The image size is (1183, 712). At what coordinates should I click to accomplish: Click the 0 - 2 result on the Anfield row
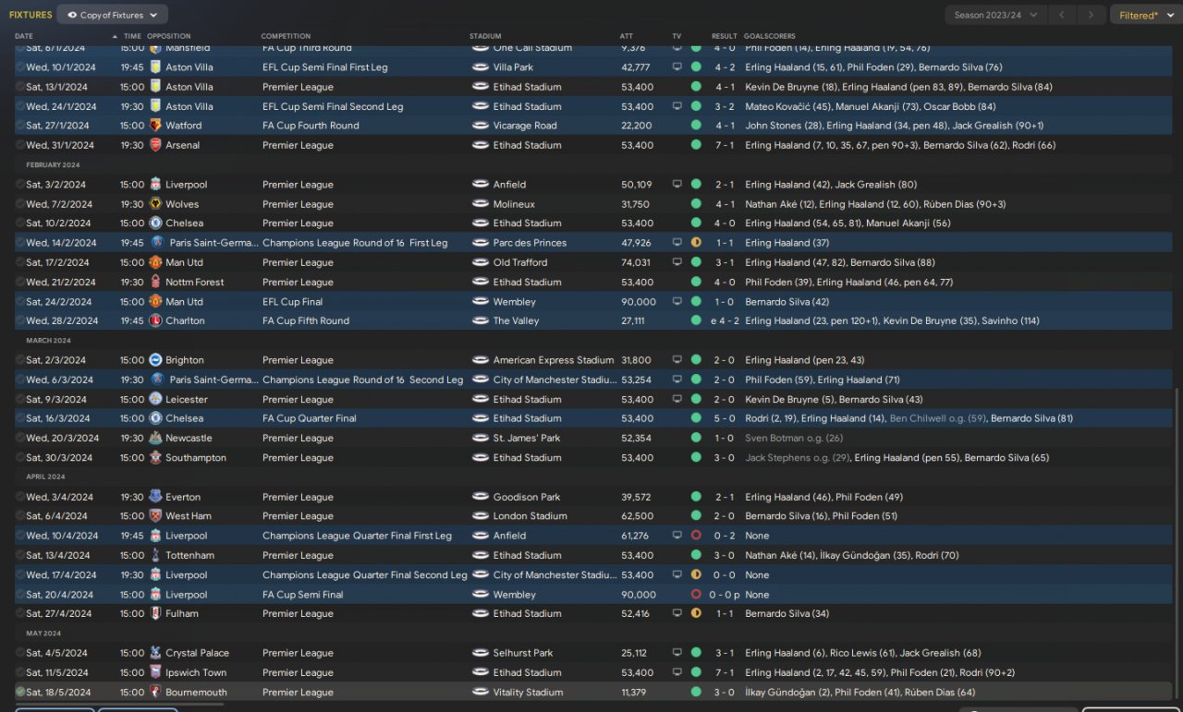(x=725, y=536)
